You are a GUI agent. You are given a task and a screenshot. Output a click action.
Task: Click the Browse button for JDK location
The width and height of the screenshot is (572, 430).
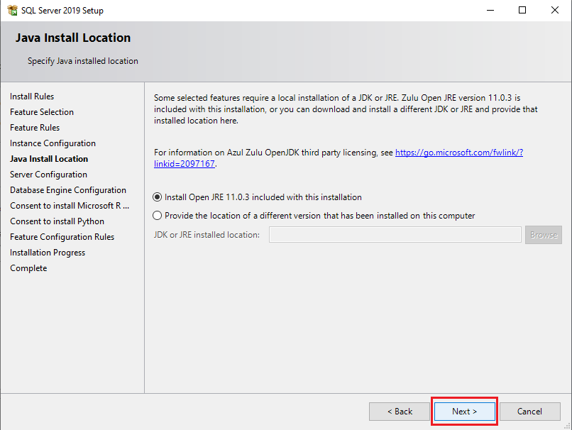tap(543, 234)
